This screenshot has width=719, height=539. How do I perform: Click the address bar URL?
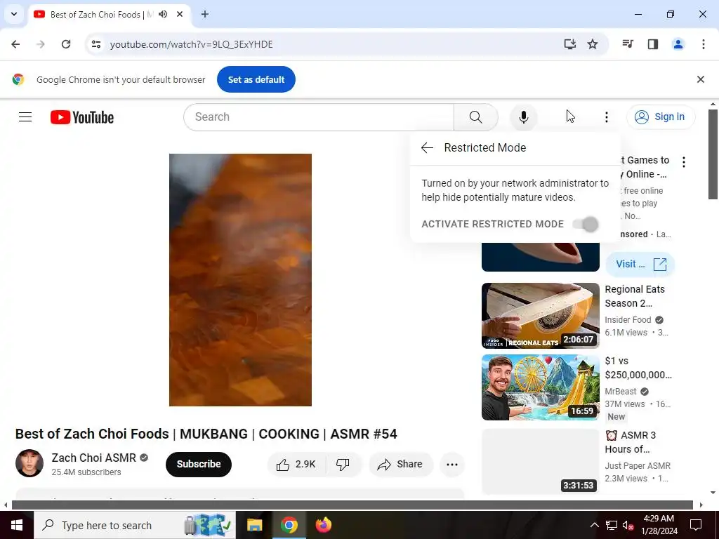click(191, 44)
